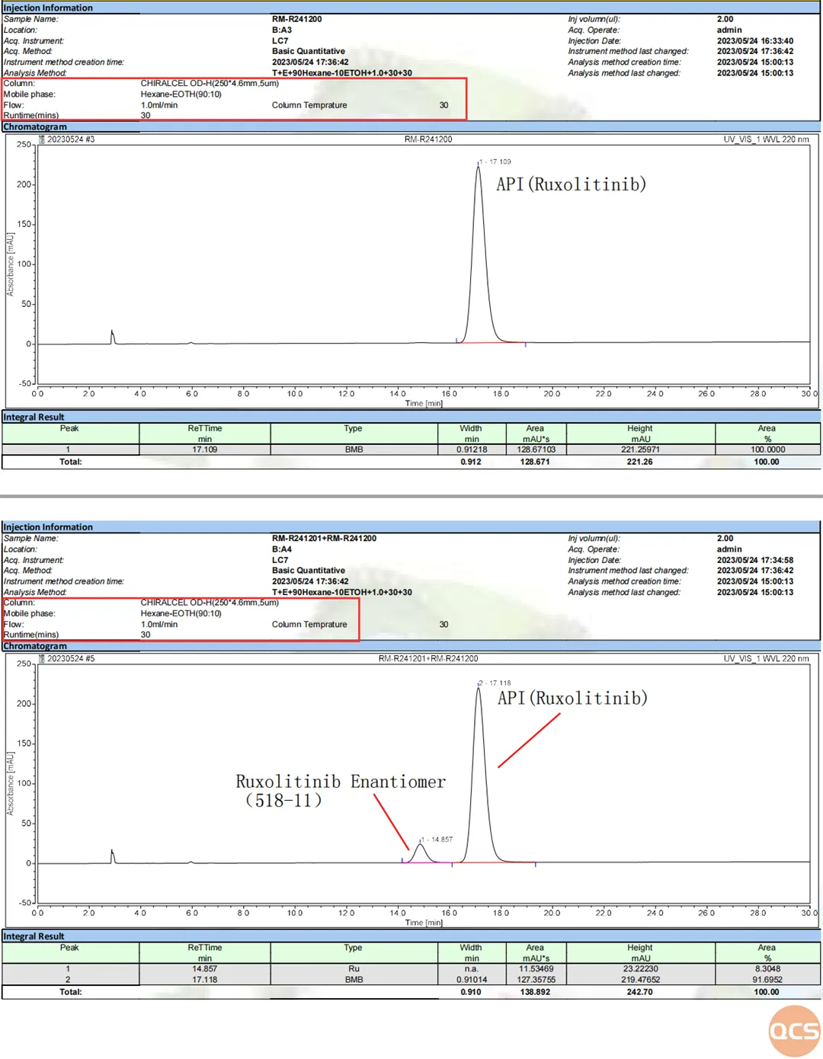Screen dimensions: 823x1059
Task: Click injection date 2023/05/24 16:33:40
Action: coord(755,41)
